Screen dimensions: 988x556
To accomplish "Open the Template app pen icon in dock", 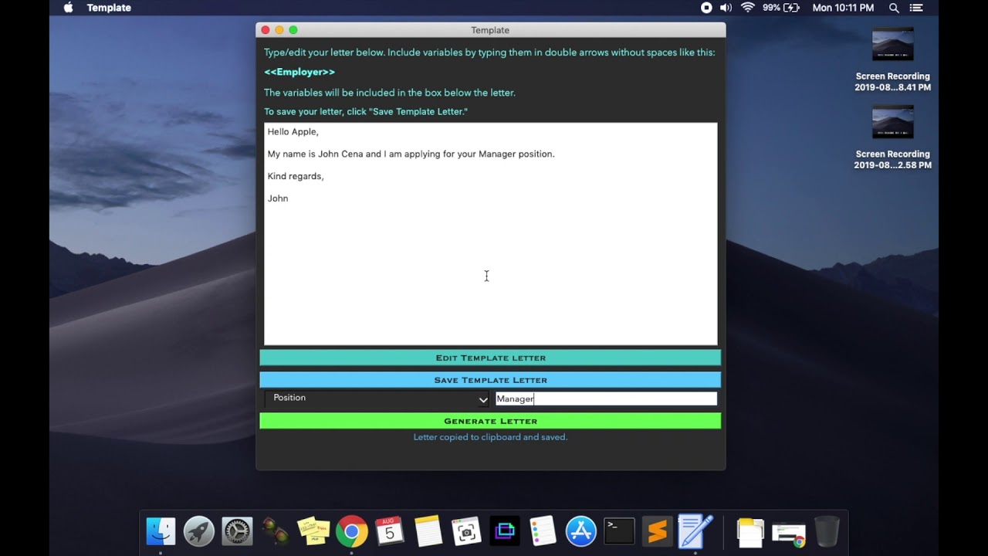I will (695, 531).
